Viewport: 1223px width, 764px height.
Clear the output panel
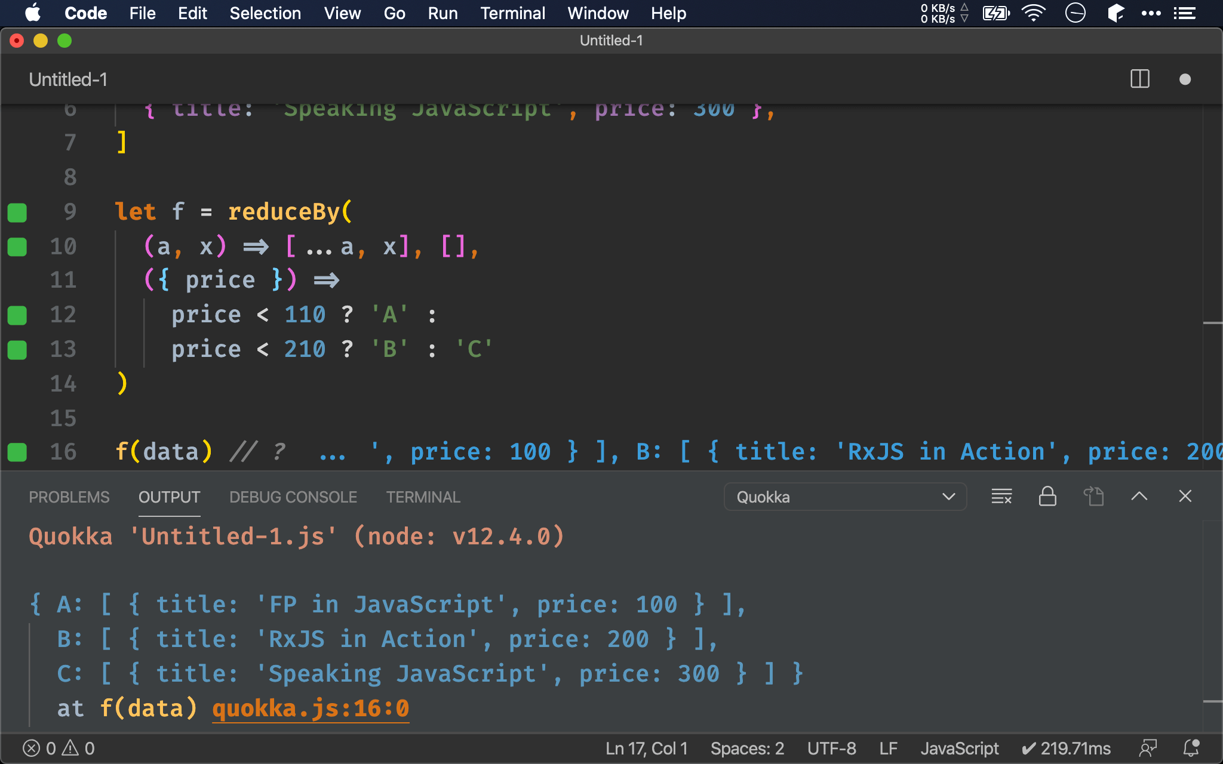(1001, 497)
